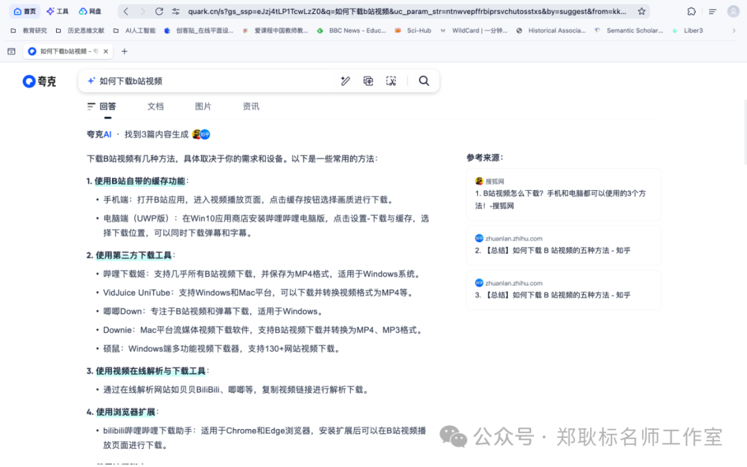The width and height of the screenshot is (747, 467).
Task: Click the 哔哩下载姬 bullet text
Action: [263, 274]
